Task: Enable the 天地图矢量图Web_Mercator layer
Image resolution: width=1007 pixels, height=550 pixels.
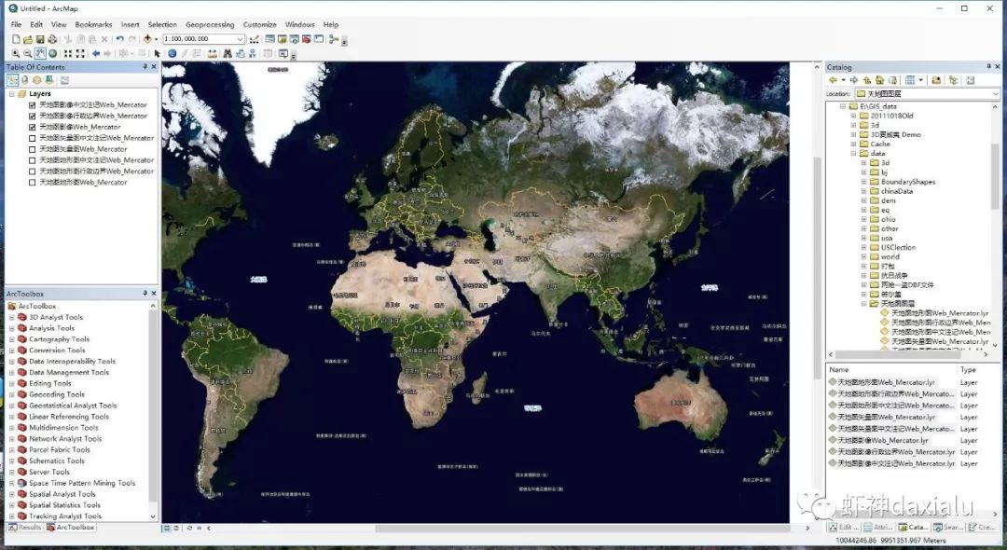Action: click(32, 149)
